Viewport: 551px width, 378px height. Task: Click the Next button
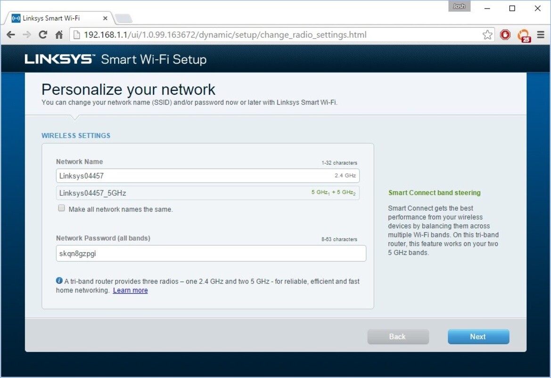[478, 337]
